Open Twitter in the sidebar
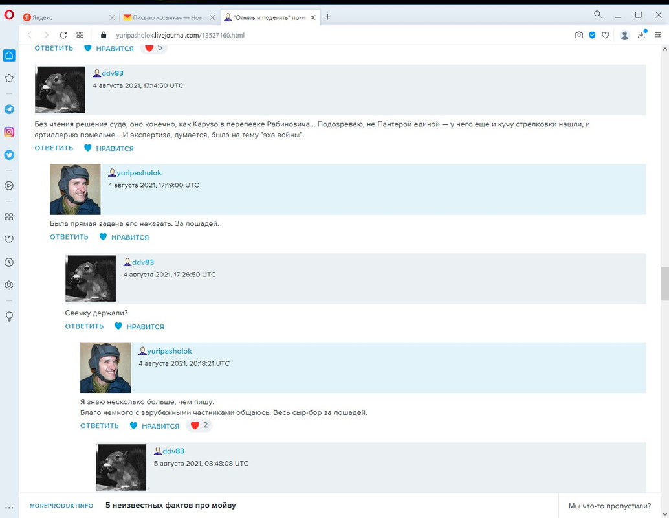 tap(9, 155)
